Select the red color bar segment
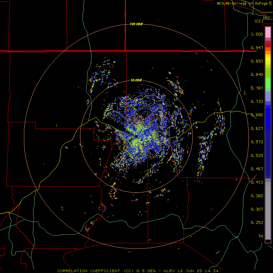Viewport: 273px width, 273px height. (268, 45)
